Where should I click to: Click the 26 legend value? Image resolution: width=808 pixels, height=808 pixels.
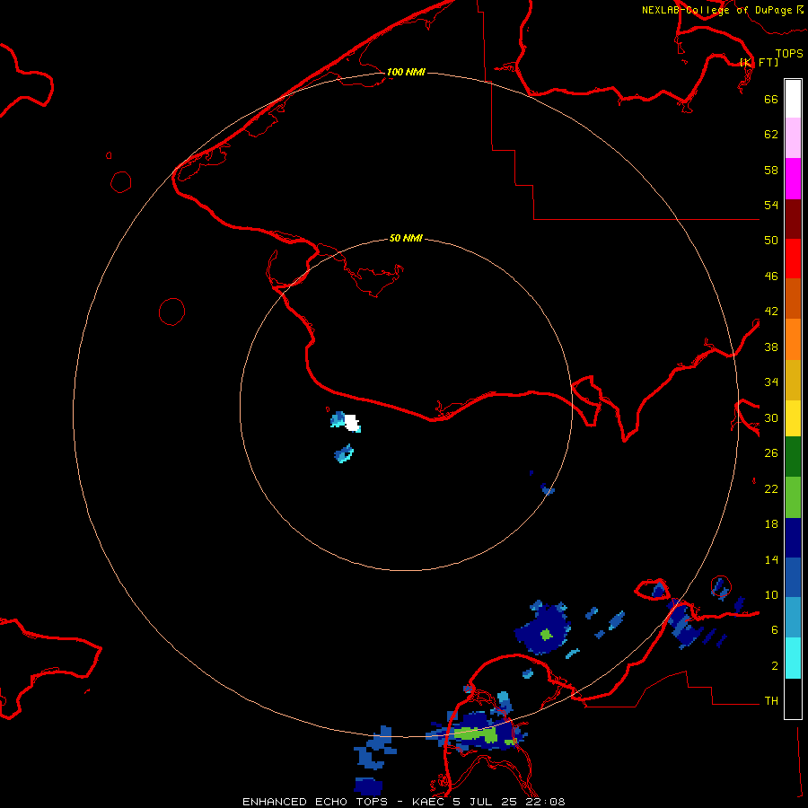click(x=771, y=453)
